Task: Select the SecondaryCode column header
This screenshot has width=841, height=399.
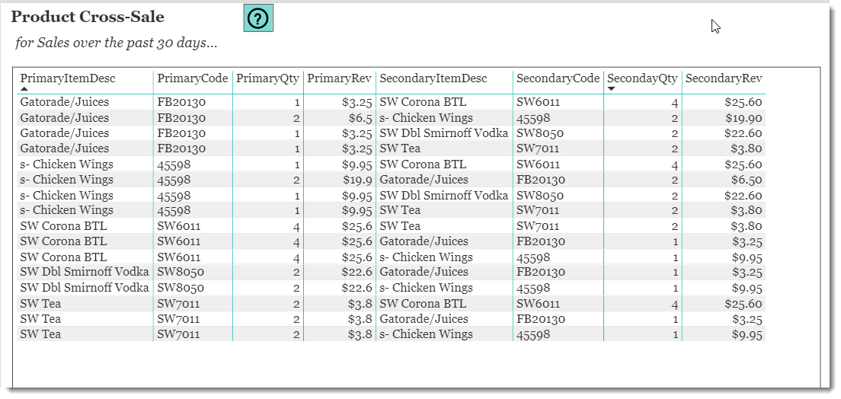Action: pyautogui.click(x=558, y=78)
